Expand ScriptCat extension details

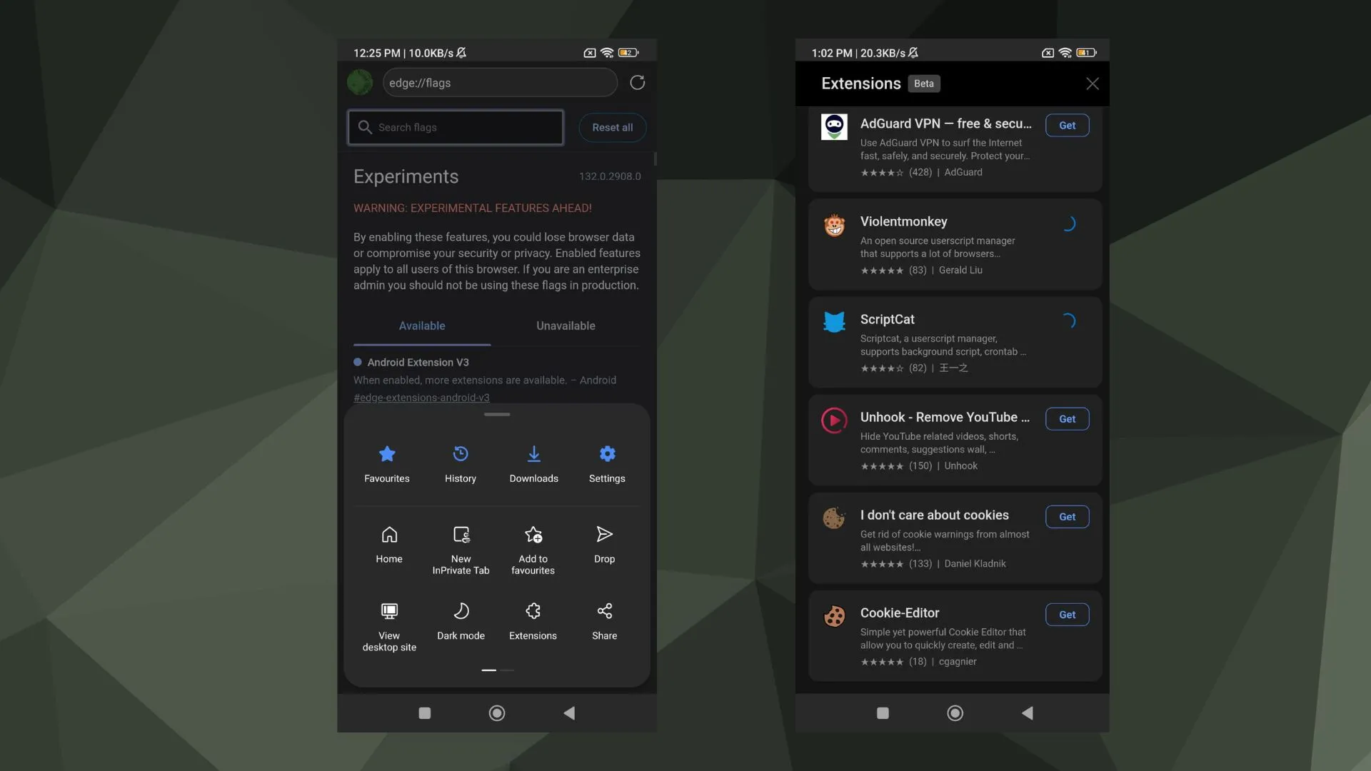point(953,342)
